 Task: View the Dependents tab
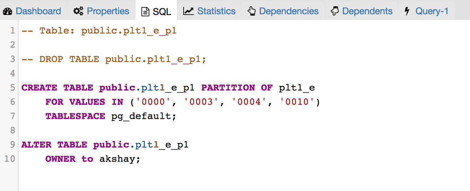[361, 11]
